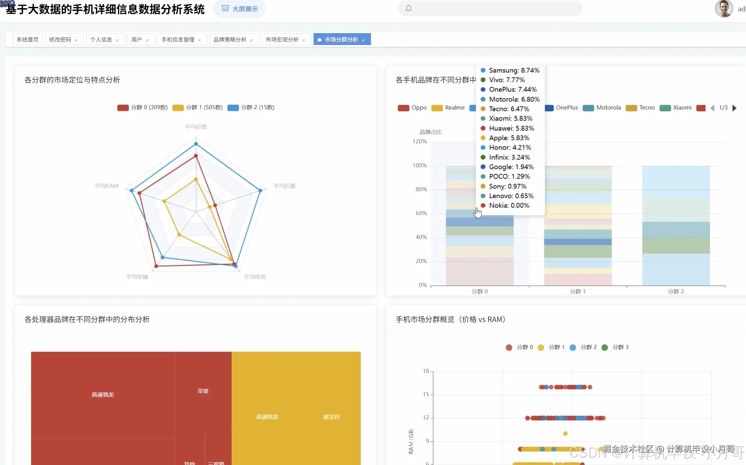Go to previous brand legend page

(x=712, y=108)
